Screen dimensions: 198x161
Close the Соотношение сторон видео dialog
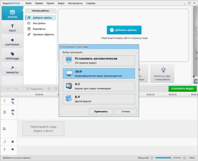137,47
